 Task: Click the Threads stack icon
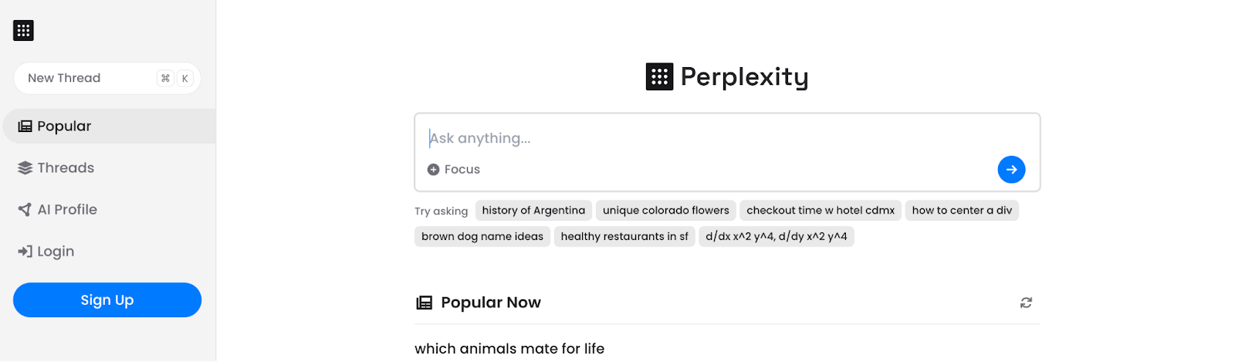(25, 168)
